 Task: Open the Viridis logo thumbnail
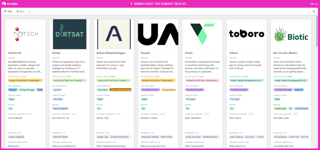coord(202,34)
